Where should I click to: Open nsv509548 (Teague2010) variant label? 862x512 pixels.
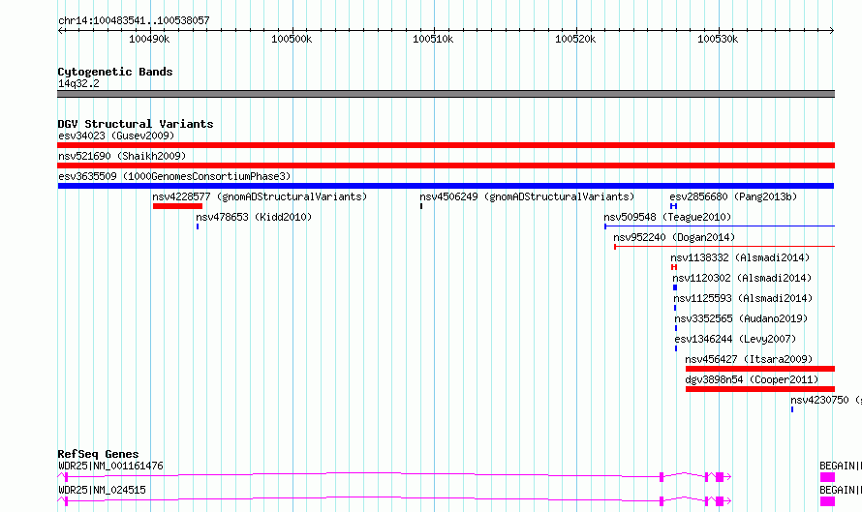point(667,217)
